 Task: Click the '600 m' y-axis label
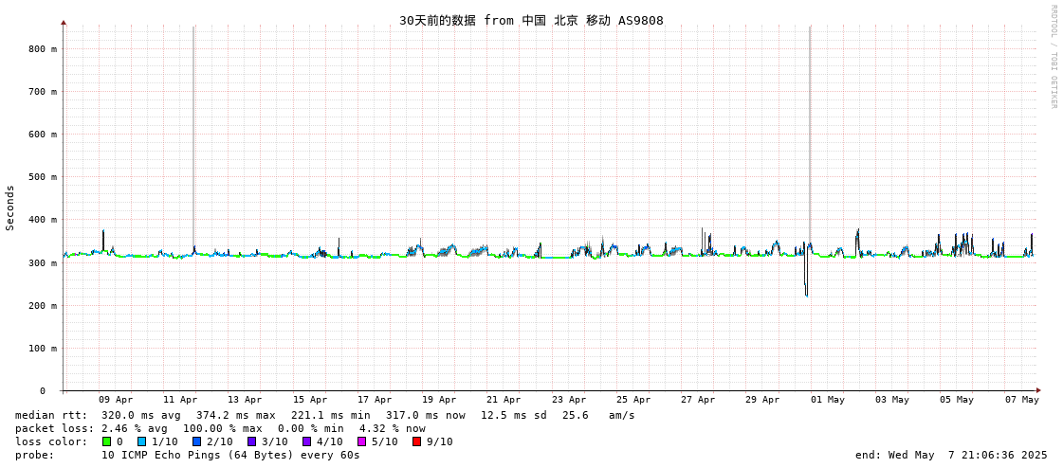tap(43, 135)
